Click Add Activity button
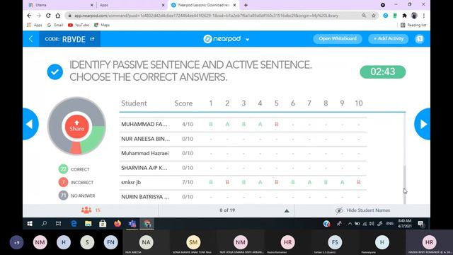This screenshot has height=255, width=453. (389, 39)
